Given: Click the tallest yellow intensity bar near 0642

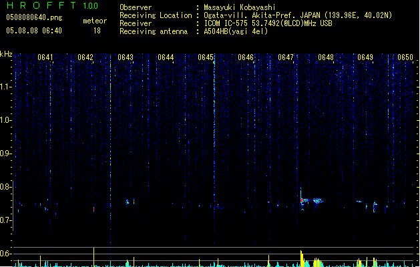Looking at the screenshot, I should pyautogui.click(x=93, y=257).
